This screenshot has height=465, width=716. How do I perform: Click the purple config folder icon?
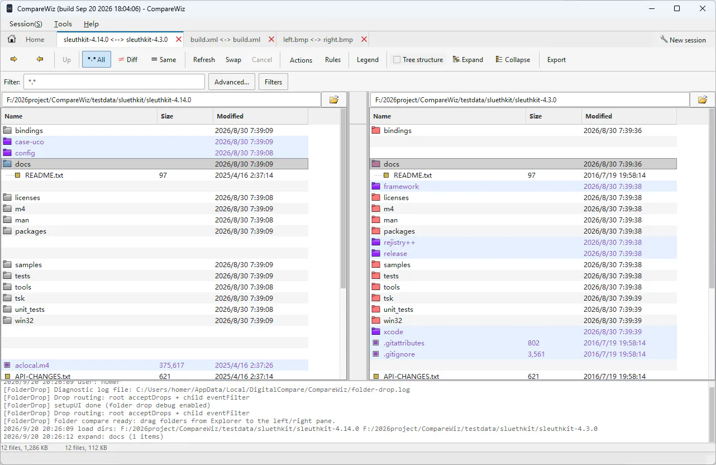pyautogui.click(x=7, y=153)
